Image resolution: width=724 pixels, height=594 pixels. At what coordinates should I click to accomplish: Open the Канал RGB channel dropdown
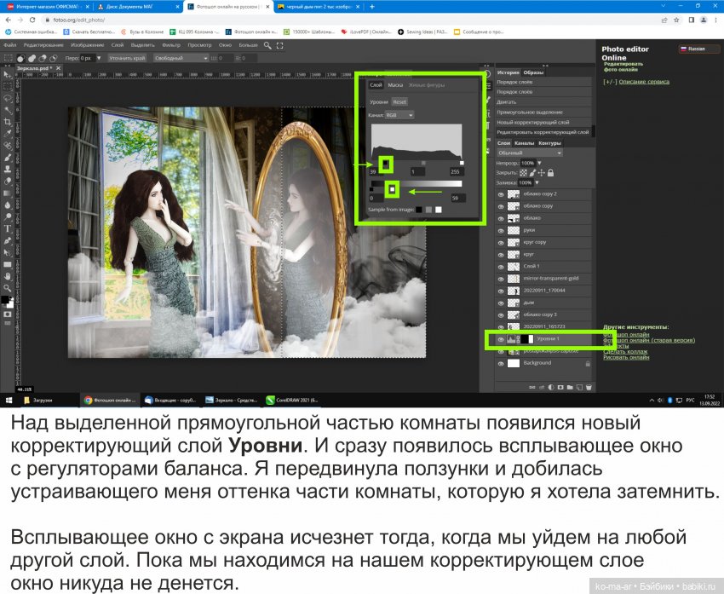(x=399, y=115)
